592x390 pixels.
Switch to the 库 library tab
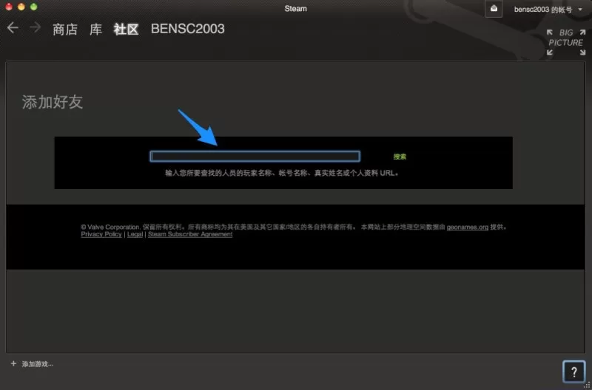point(95,30)
